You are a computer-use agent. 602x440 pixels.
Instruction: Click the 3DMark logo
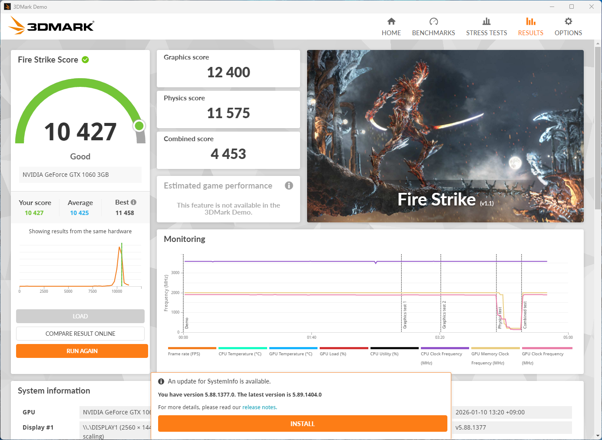(51, 26)
